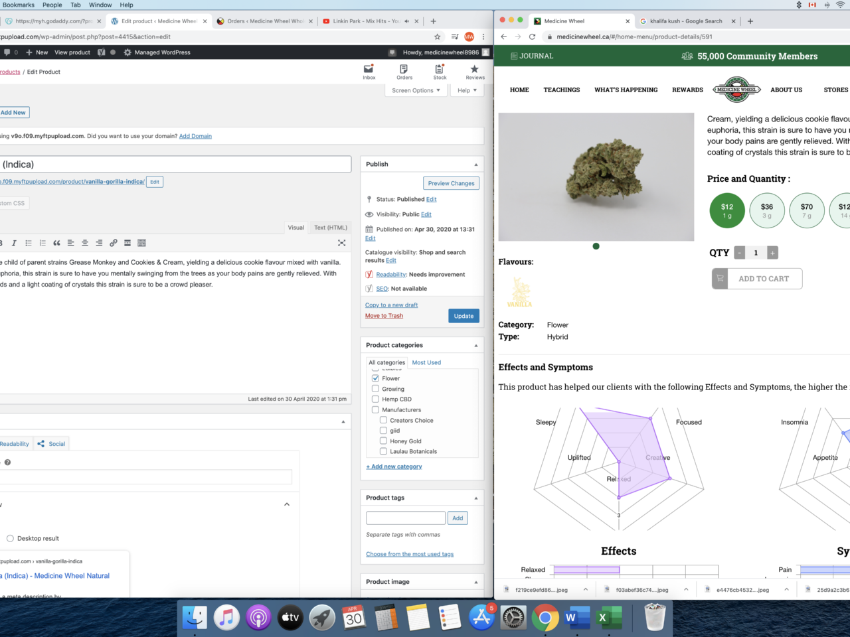Click the product tags input field
This screenshot has height=637, width=850.
pos(406,518)
